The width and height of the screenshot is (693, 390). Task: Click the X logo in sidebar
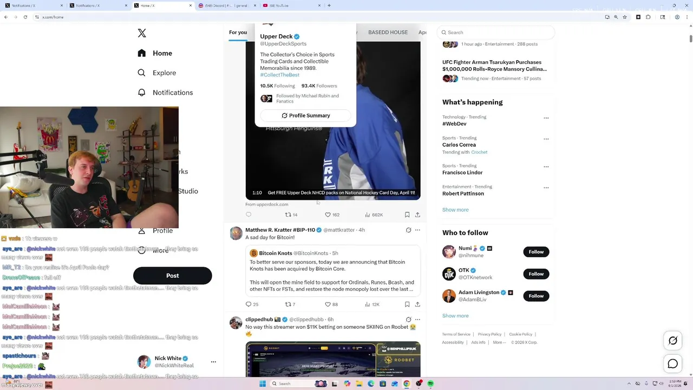[142, 33]
